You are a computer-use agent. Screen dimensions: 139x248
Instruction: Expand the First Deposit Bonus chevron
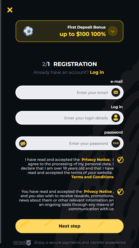[113, 31]
